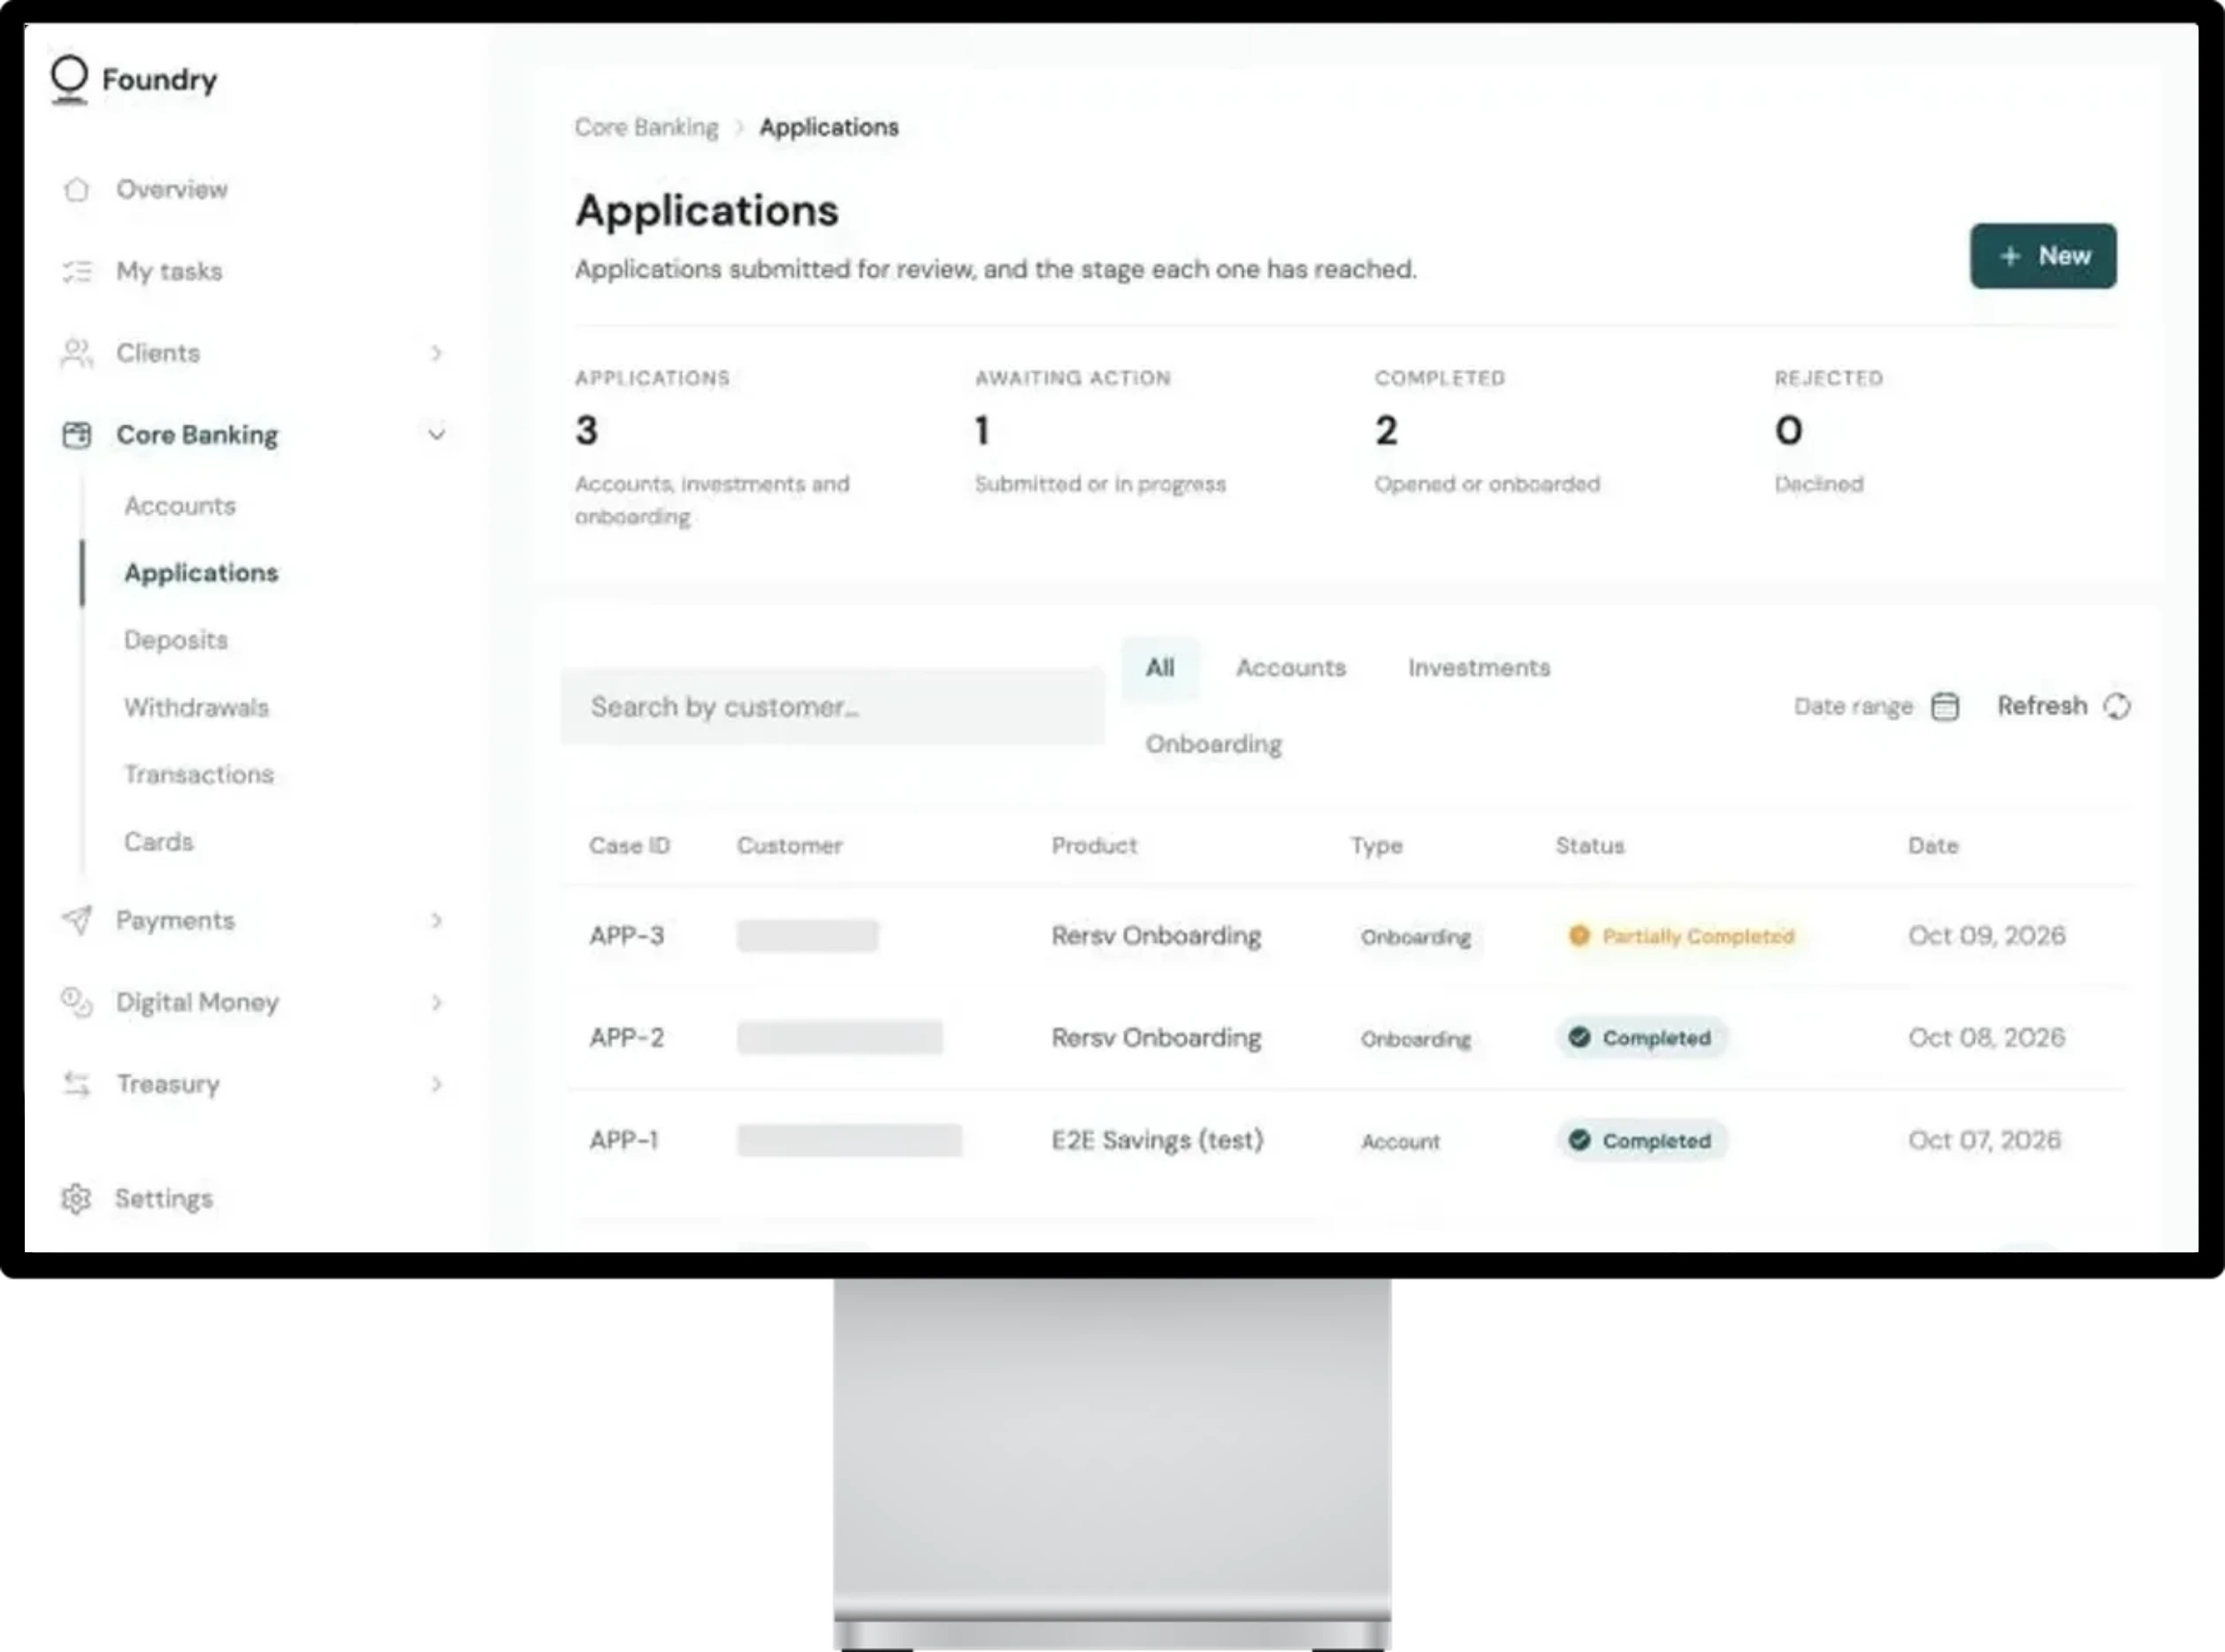This screenshot has width=2225, height=1652.
Task: Collapse the Core Banking chevron
Action: coord(436,434)
